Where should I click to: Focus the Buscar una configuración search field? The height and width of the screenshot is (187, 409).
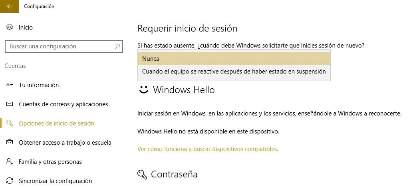click(60, 46)
